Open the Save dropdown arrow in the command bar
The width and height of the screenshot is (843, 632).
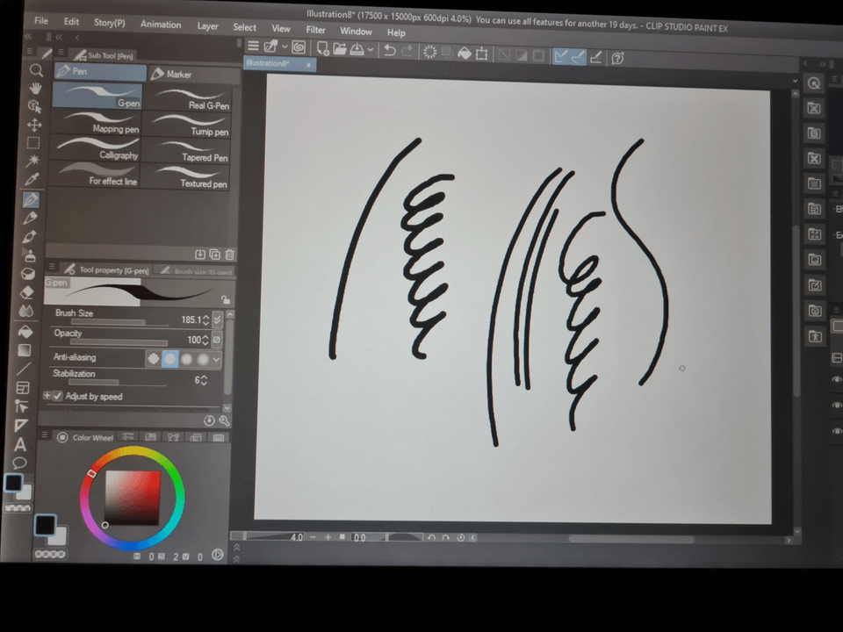(x=371, y=51)
